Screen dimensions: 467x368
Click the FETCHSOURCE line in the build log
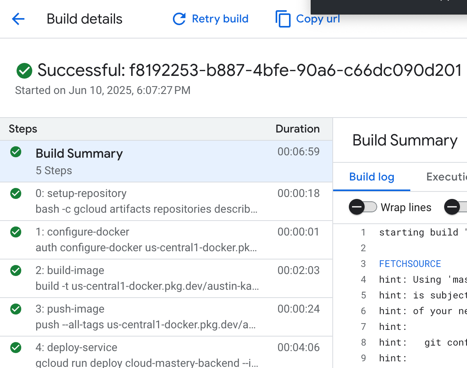tap(410, 264)
